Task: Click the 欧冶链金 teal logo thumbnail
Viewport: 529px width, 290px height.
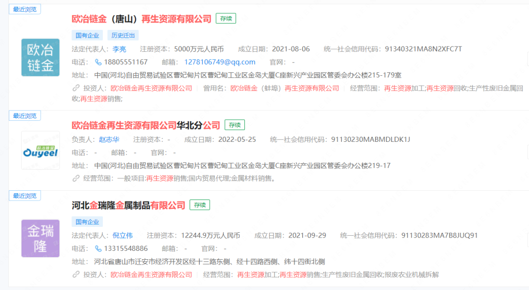Action: click(x=41, y=57)
